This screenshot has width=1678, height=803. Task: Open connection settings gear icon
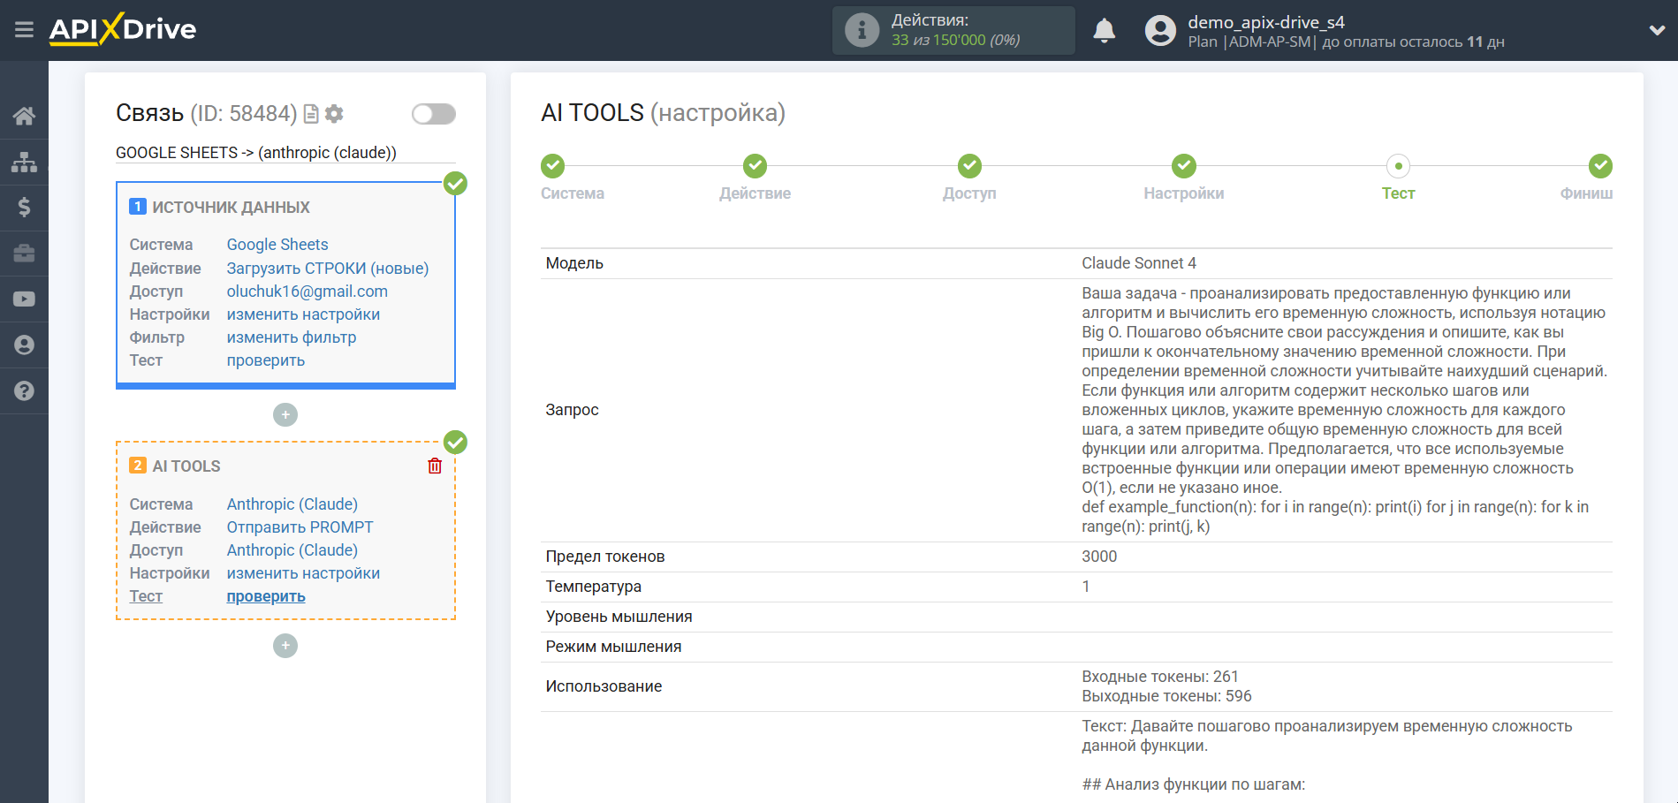(x=334, y=114)
